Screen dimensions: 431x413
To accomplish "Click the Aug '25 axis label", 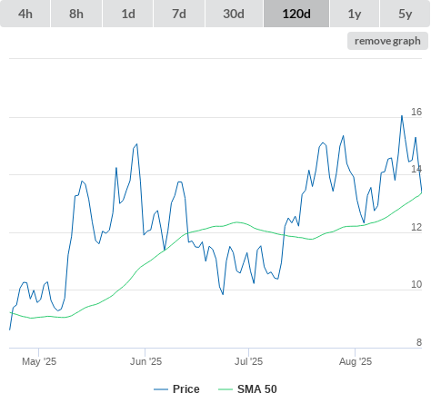I will [x=356, y=361].
